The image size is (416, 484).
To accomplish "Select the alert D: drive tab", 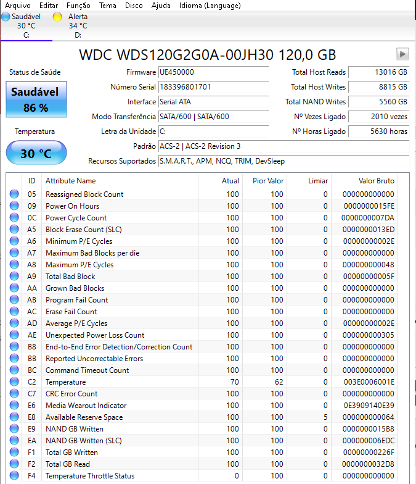I will 78,26.
